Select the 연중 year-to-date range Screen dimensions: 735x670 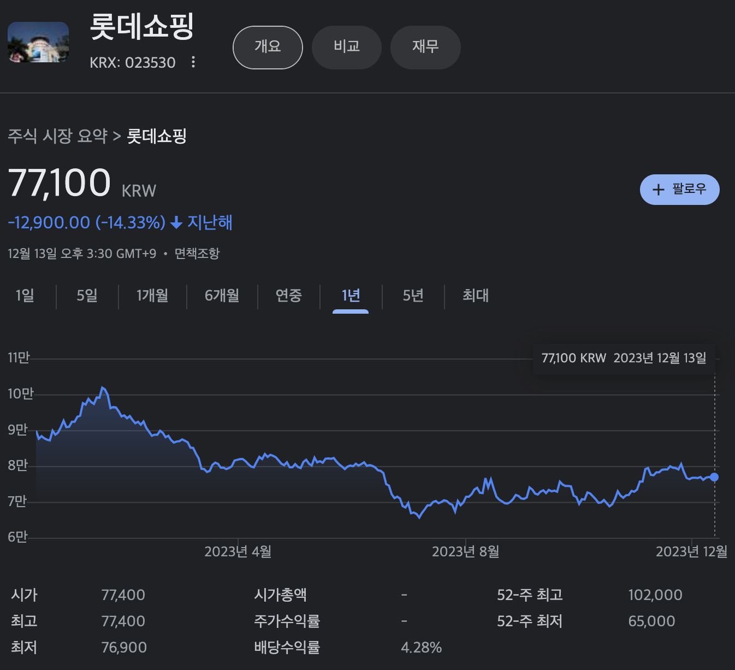coord(289,296)
